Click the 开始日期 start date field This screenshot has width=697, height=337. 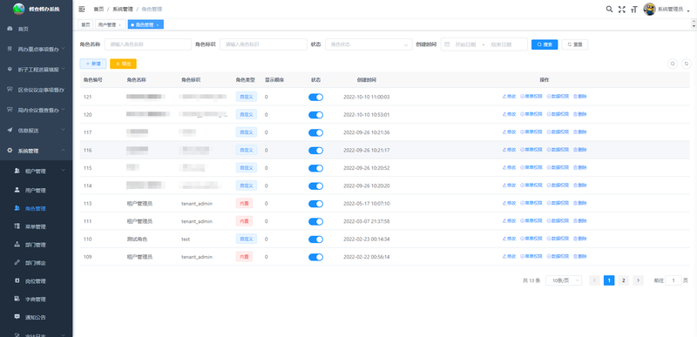coord(465,44)
